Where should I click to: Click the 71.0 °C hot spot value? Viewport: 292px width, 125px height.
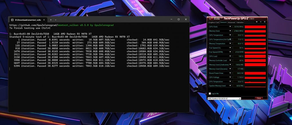pos(238,40)
